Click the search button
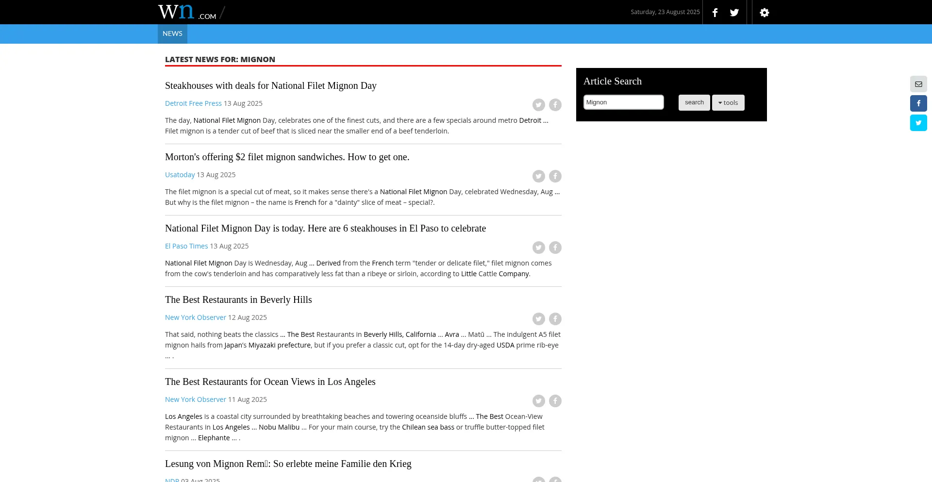 (694, 102)
